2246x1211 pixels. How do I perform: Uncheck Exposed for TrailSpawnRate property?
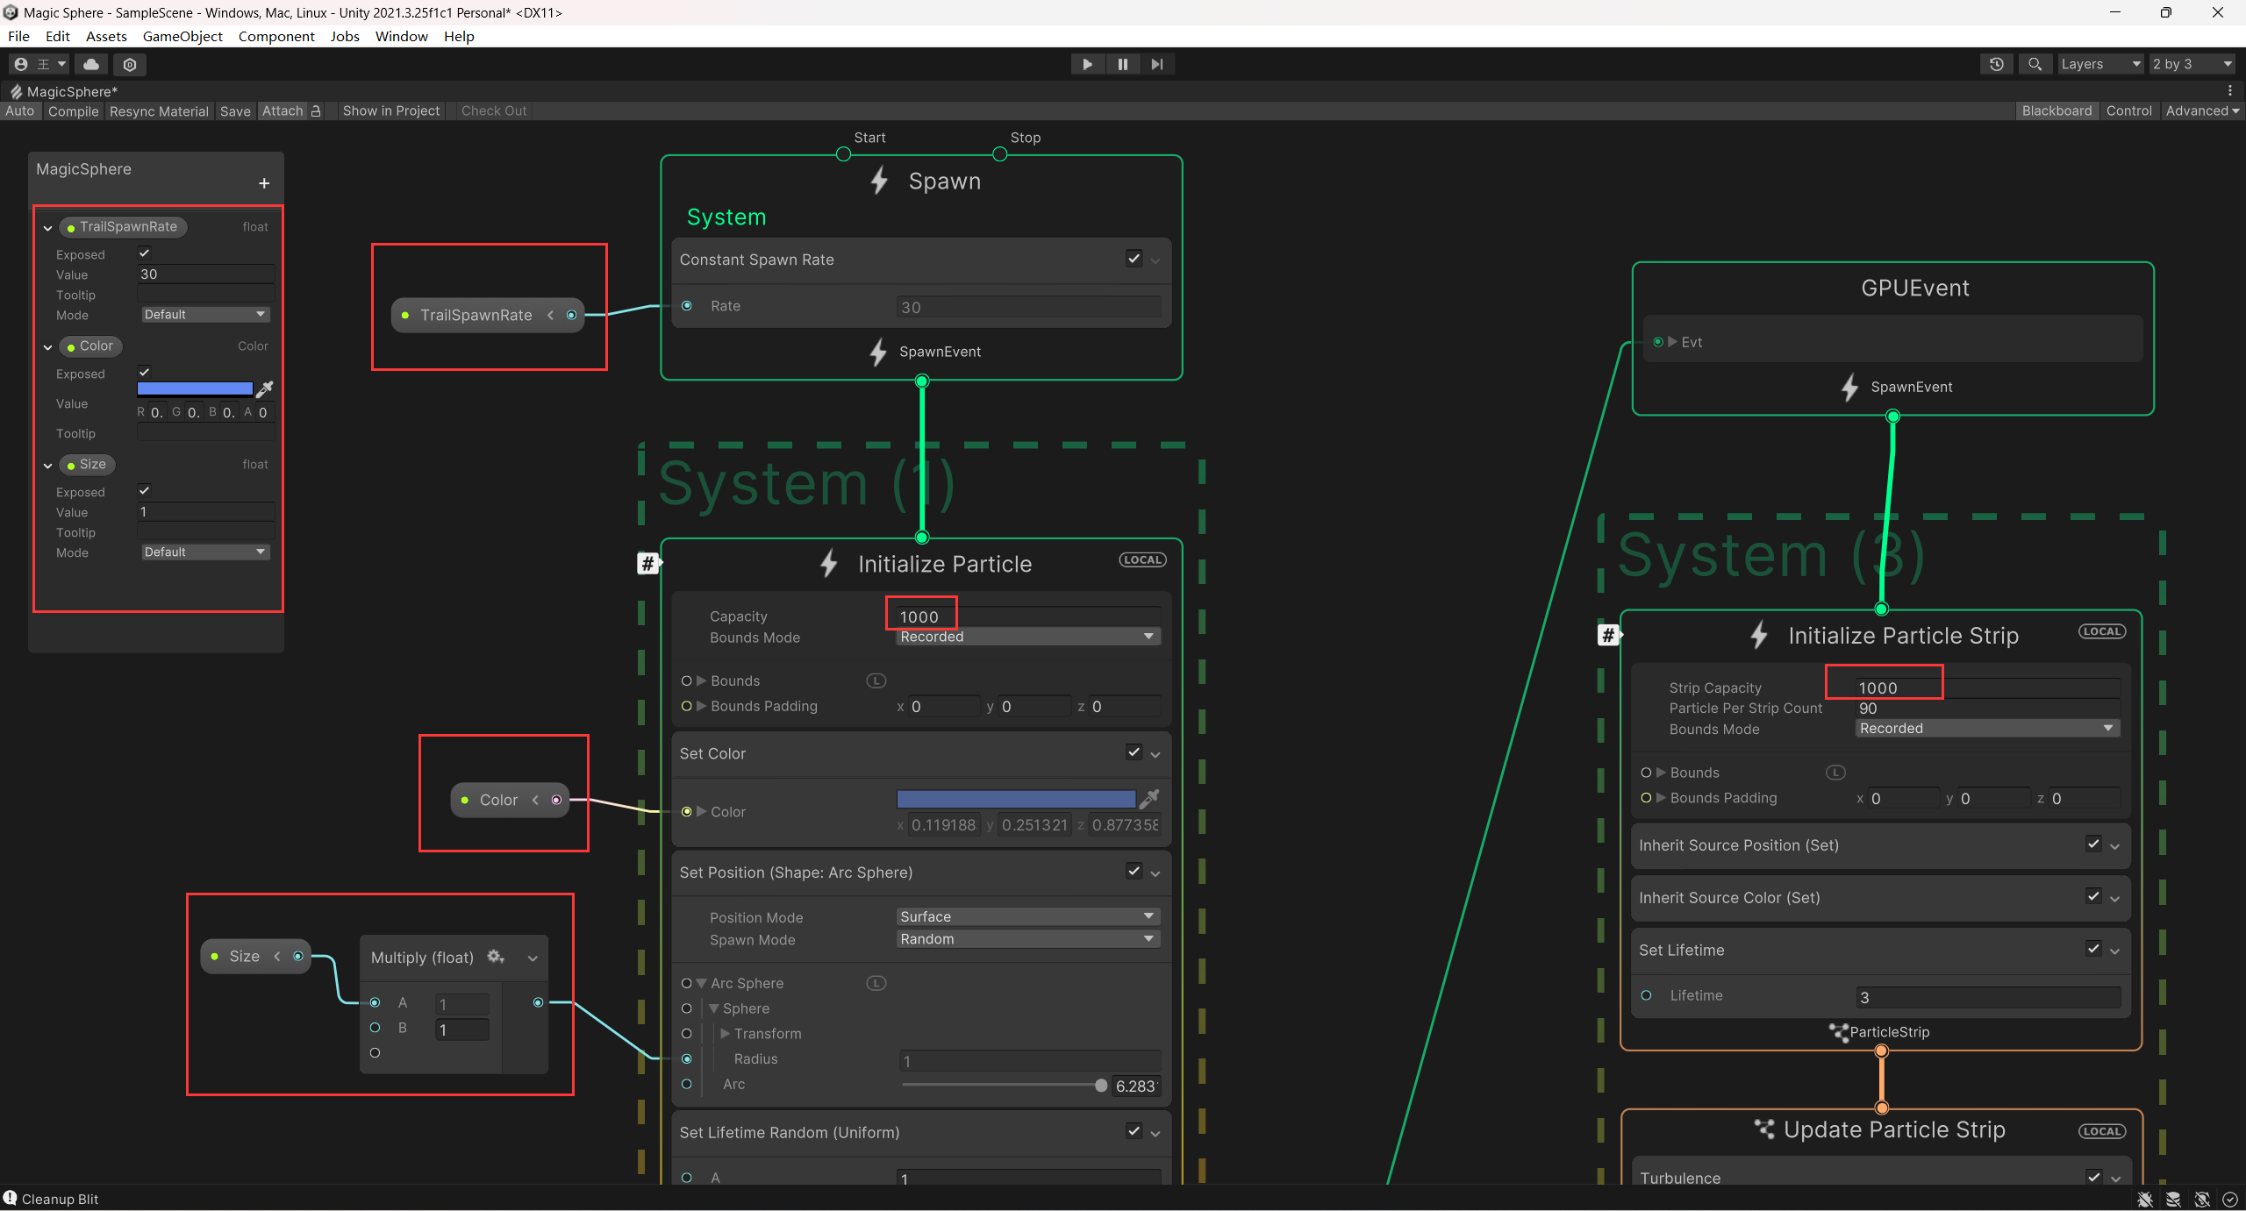click(x=145, y=253)
